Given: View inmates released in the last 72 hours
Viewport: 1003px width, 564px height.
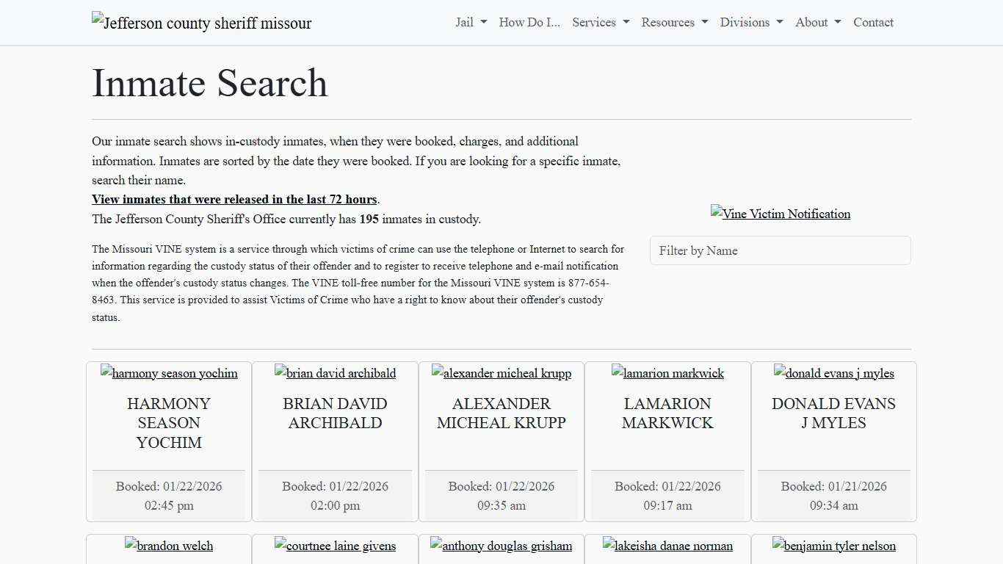Looking at the screenshot, I should 234,199.
